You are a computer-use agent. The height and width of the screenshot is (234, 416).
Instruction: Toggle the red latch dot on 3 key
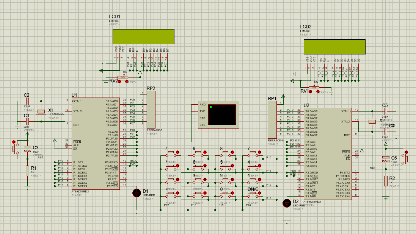pos(205,179)
